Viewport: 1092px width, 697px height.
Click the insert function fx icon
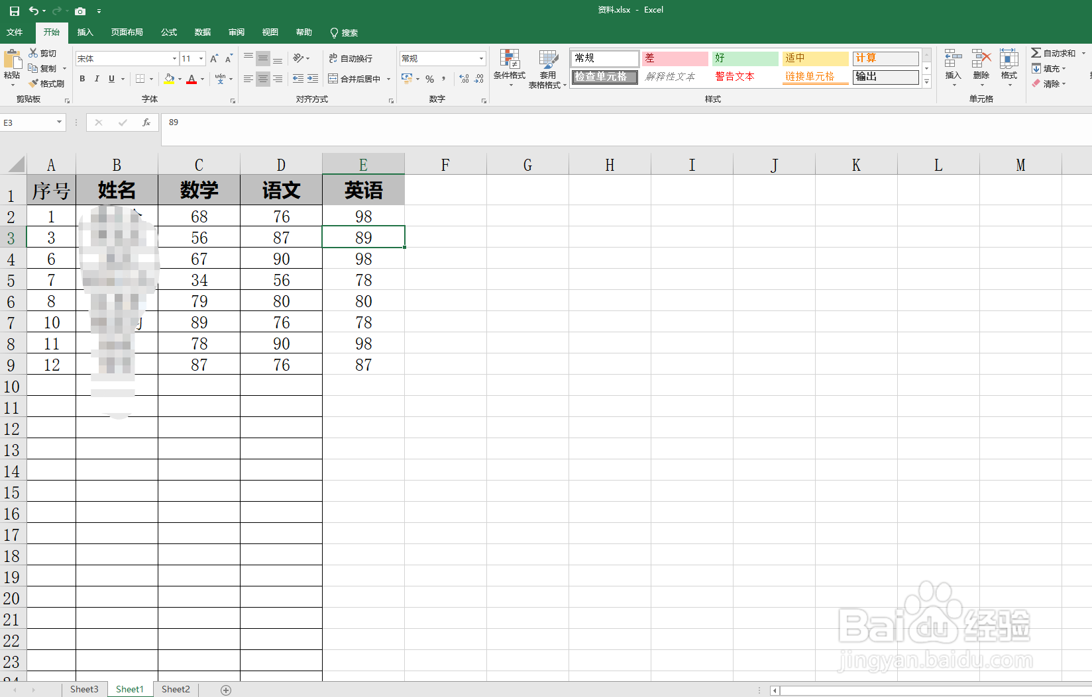[146, 122]
